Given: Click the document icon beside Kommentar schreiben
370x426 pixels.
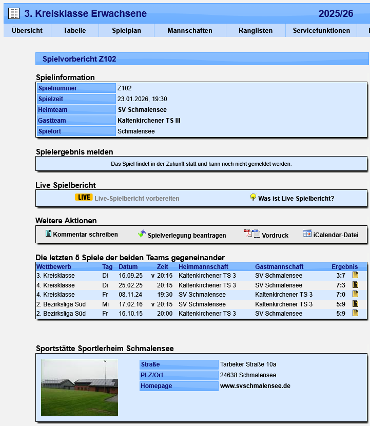Looking at the screenshot, I should [x=48, y=234].
